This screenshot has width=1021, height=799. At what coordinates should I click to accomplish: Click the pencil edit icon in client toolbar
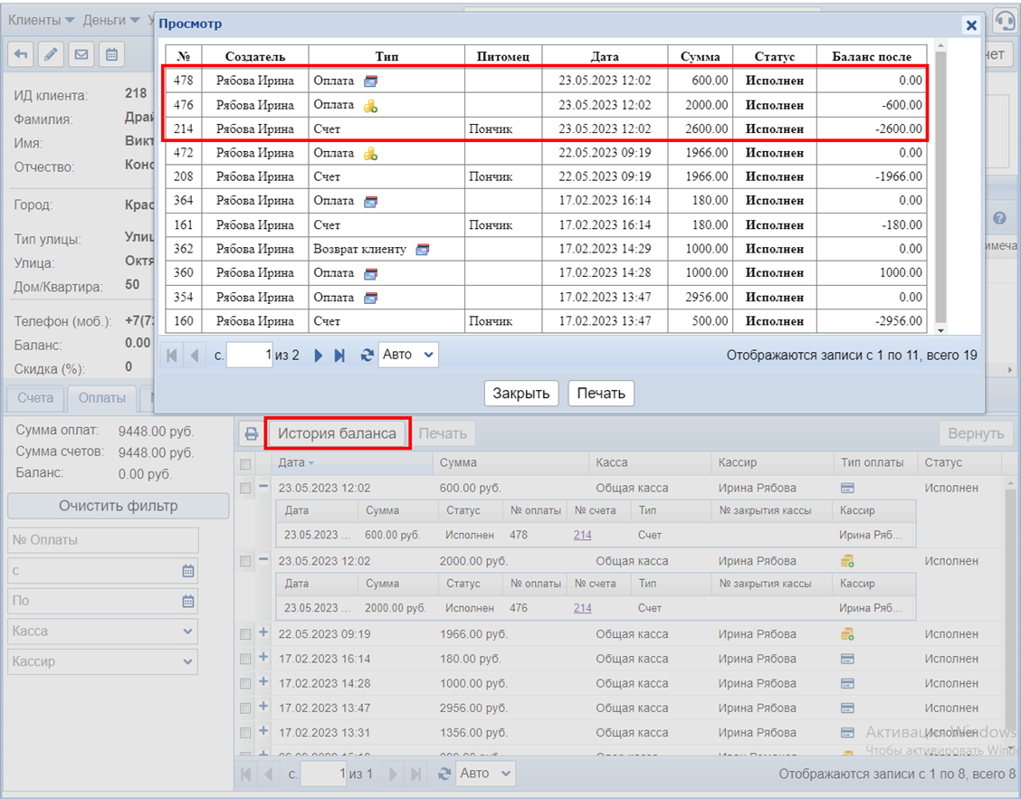[51, 54]
